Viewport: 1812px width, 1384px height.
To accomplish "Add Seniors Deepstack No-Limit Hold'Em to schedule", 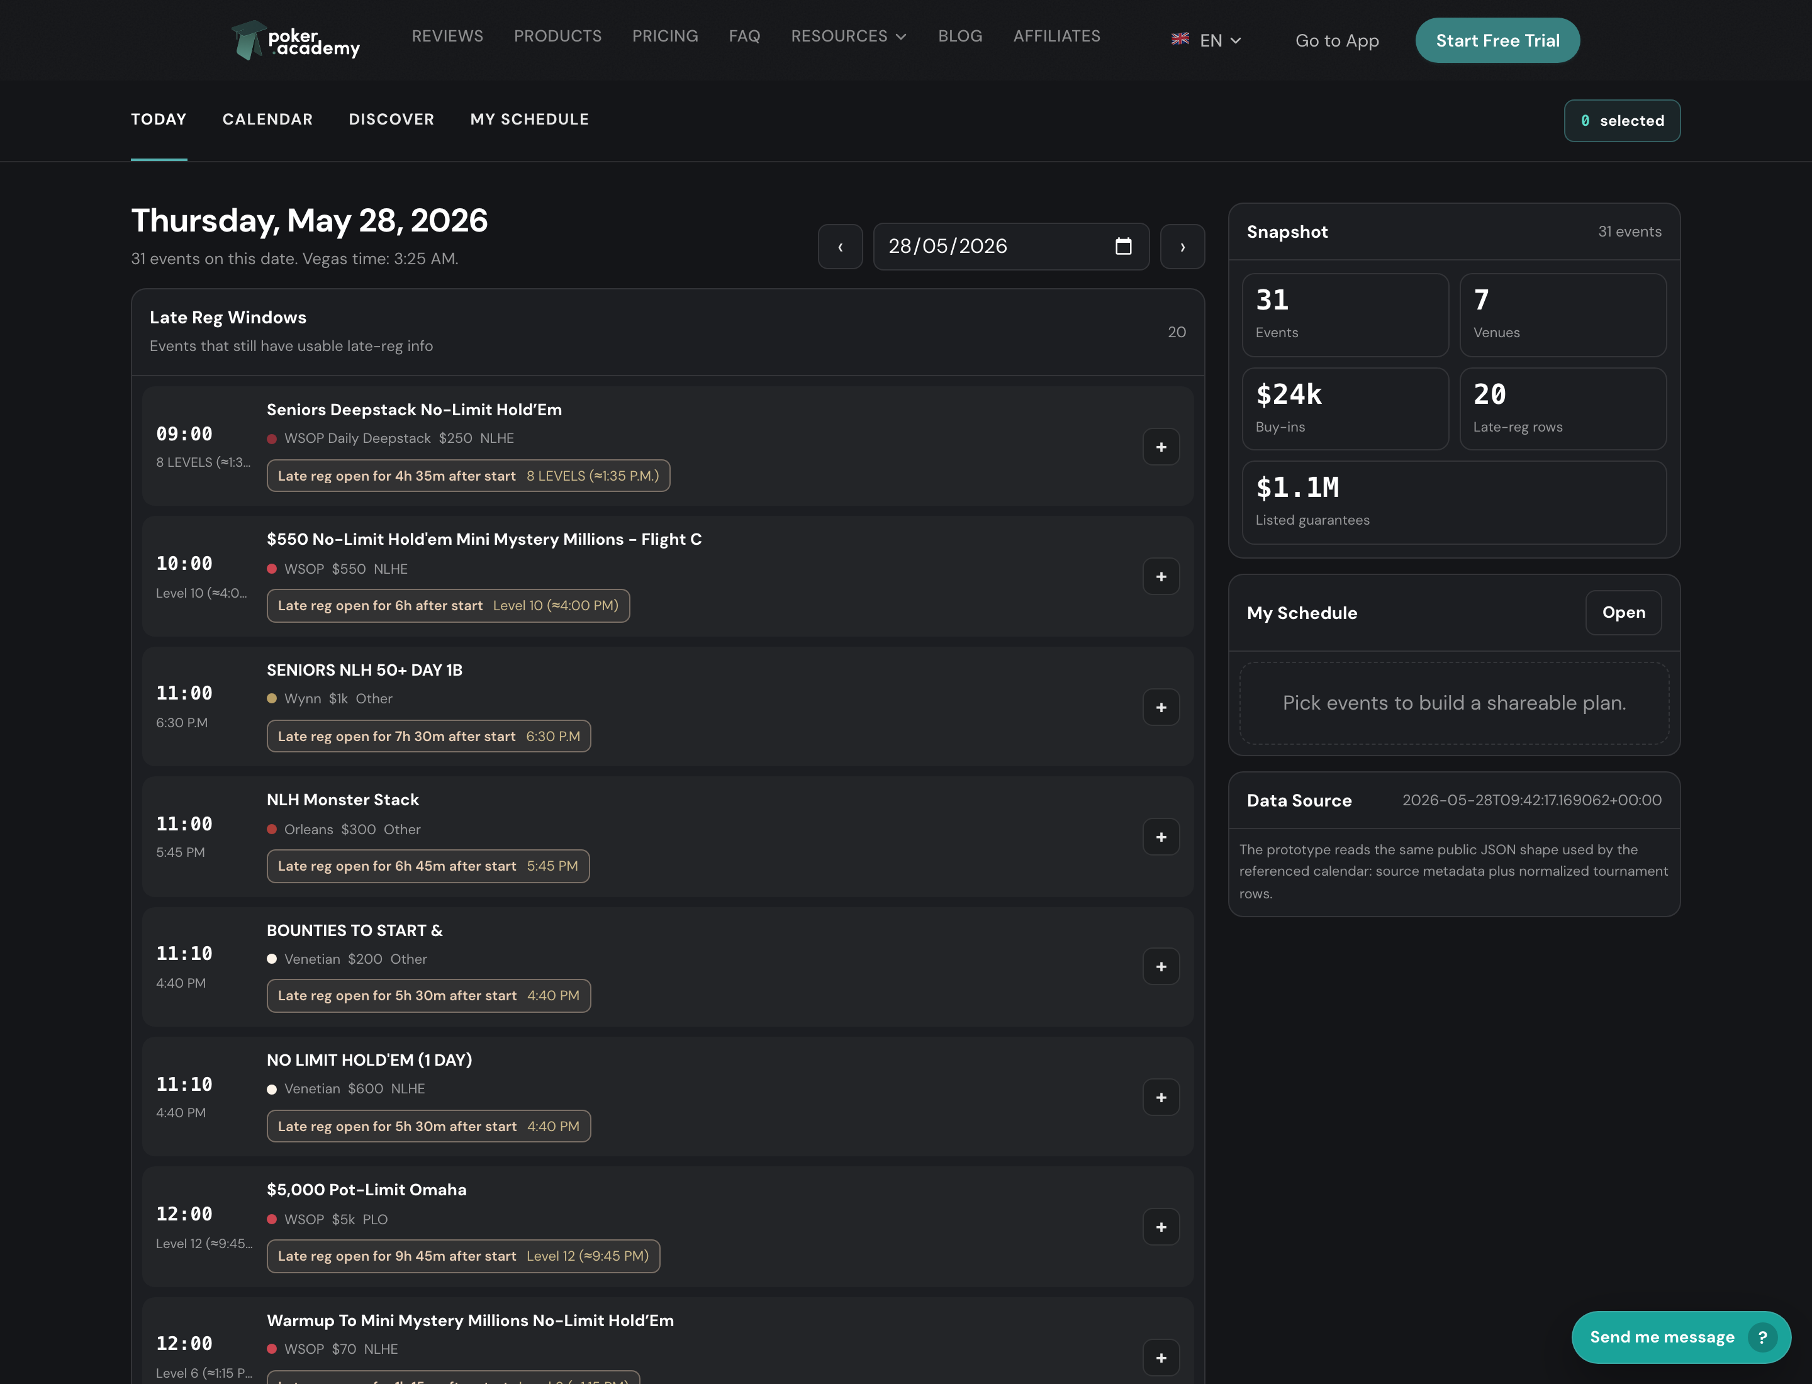I will (x=1160, y=447).
